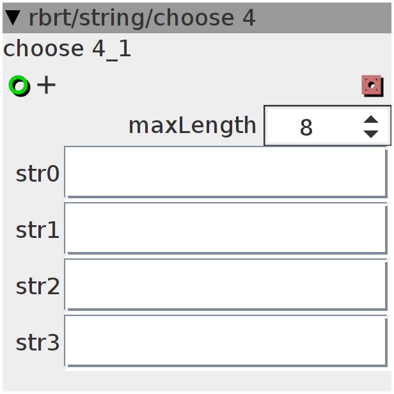Image resolution: width=394 pixels, height=394 pixels.
Task: Focus the str1 text field
Action: (x=226, y=228)
